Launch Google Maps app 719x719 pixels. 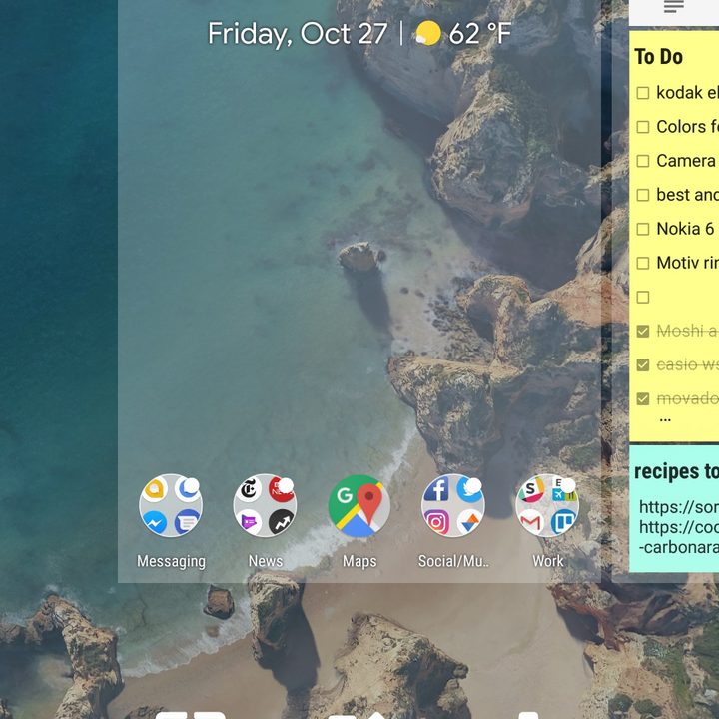point(359,505)
